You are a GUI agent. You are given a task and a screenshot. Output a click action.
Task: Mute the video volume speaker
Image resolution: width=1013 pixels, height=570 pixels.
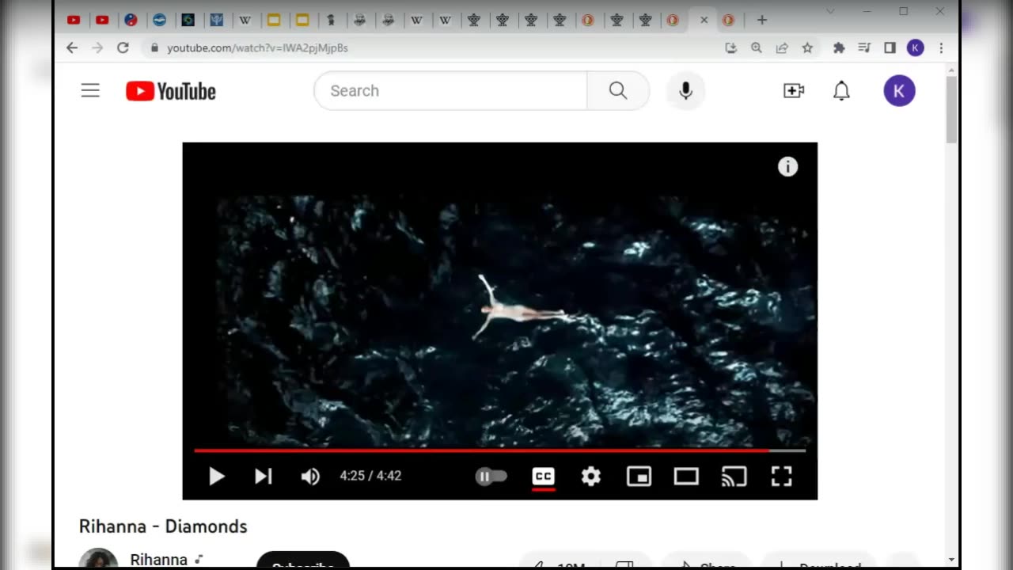click(x=310, y=476)
